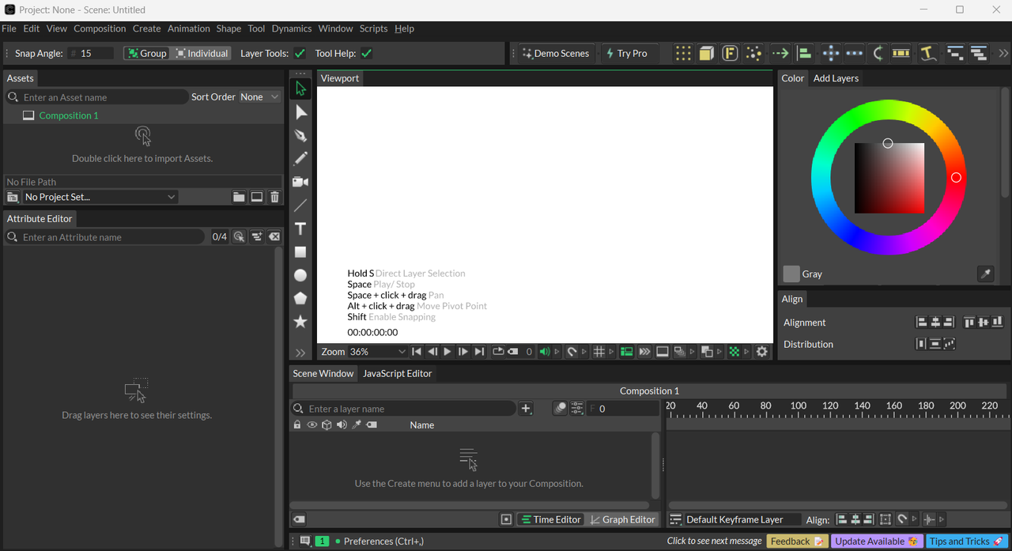Expand more tools in the vertical toolbox
This screenshot has width=1012, height=551.
[x=300, y=353]
